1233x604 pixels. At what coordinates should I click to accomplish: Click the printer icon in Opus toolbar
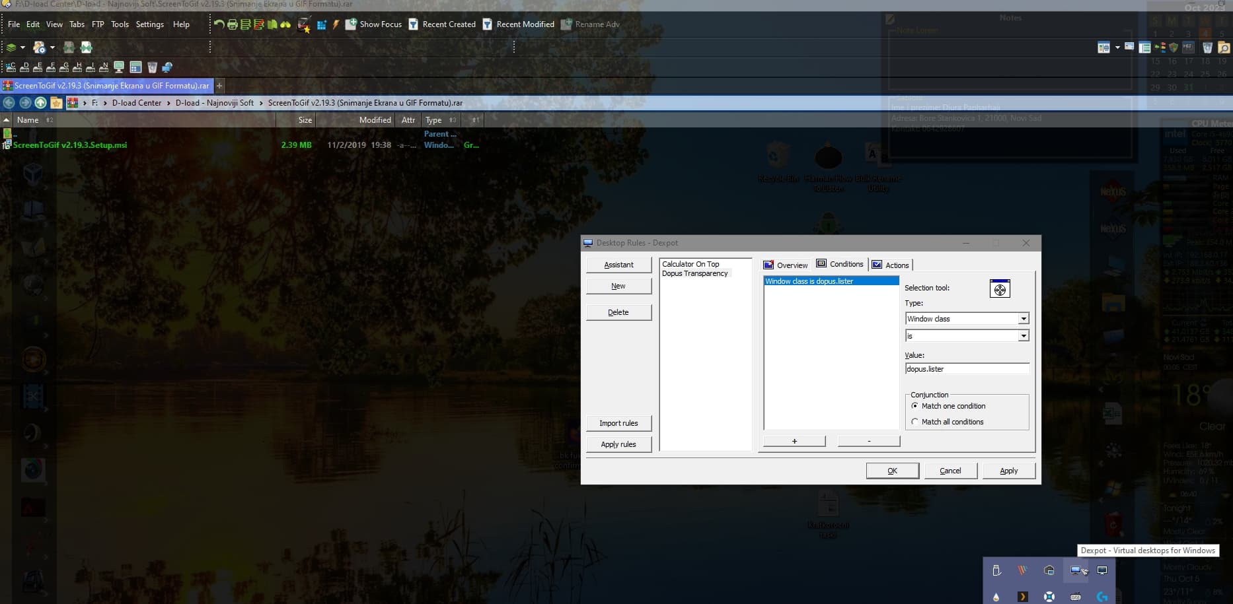[232, 24]
